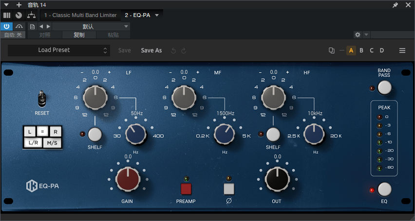Screen dimensions: 415x221
Task: Go to previous preset arrow
Action: click(41, 27)
